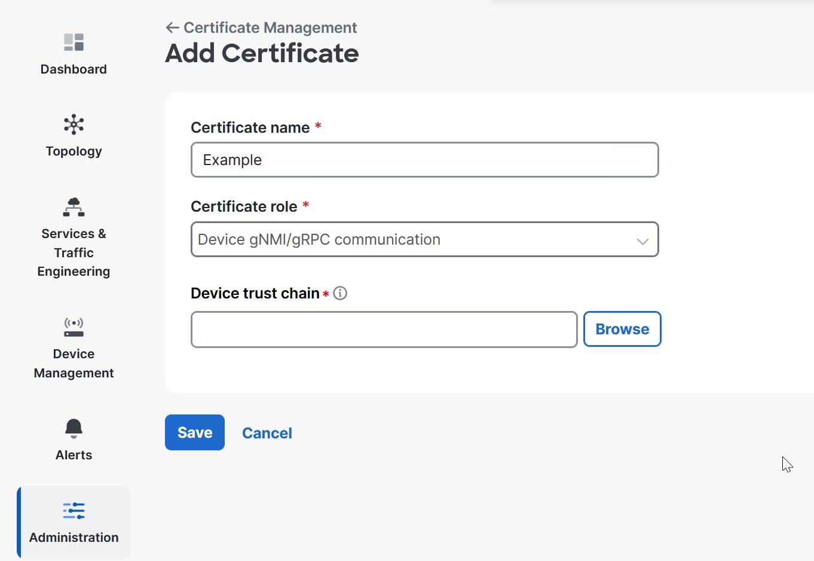Browse for a device trust chain file

point(622,329)
